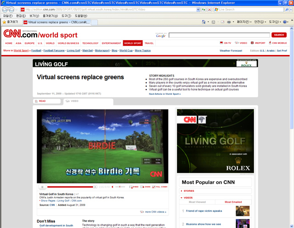The image size is (294, 228).
Task: Click the video player Share icon
Action: tap(146, 187)
